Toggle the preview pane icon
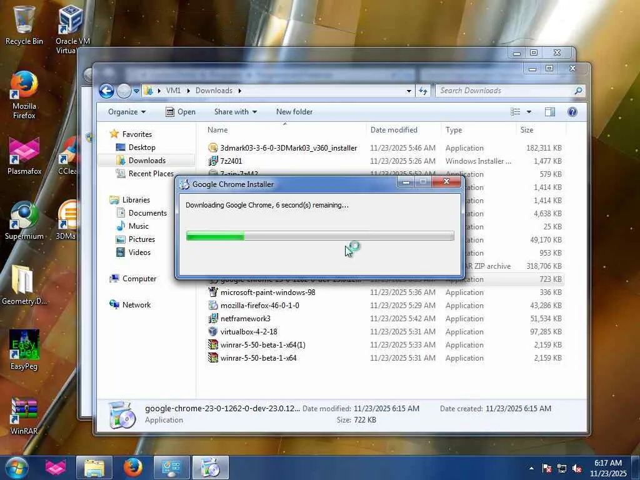This screenshot has height=480, width=640. [x=550, y=112]
